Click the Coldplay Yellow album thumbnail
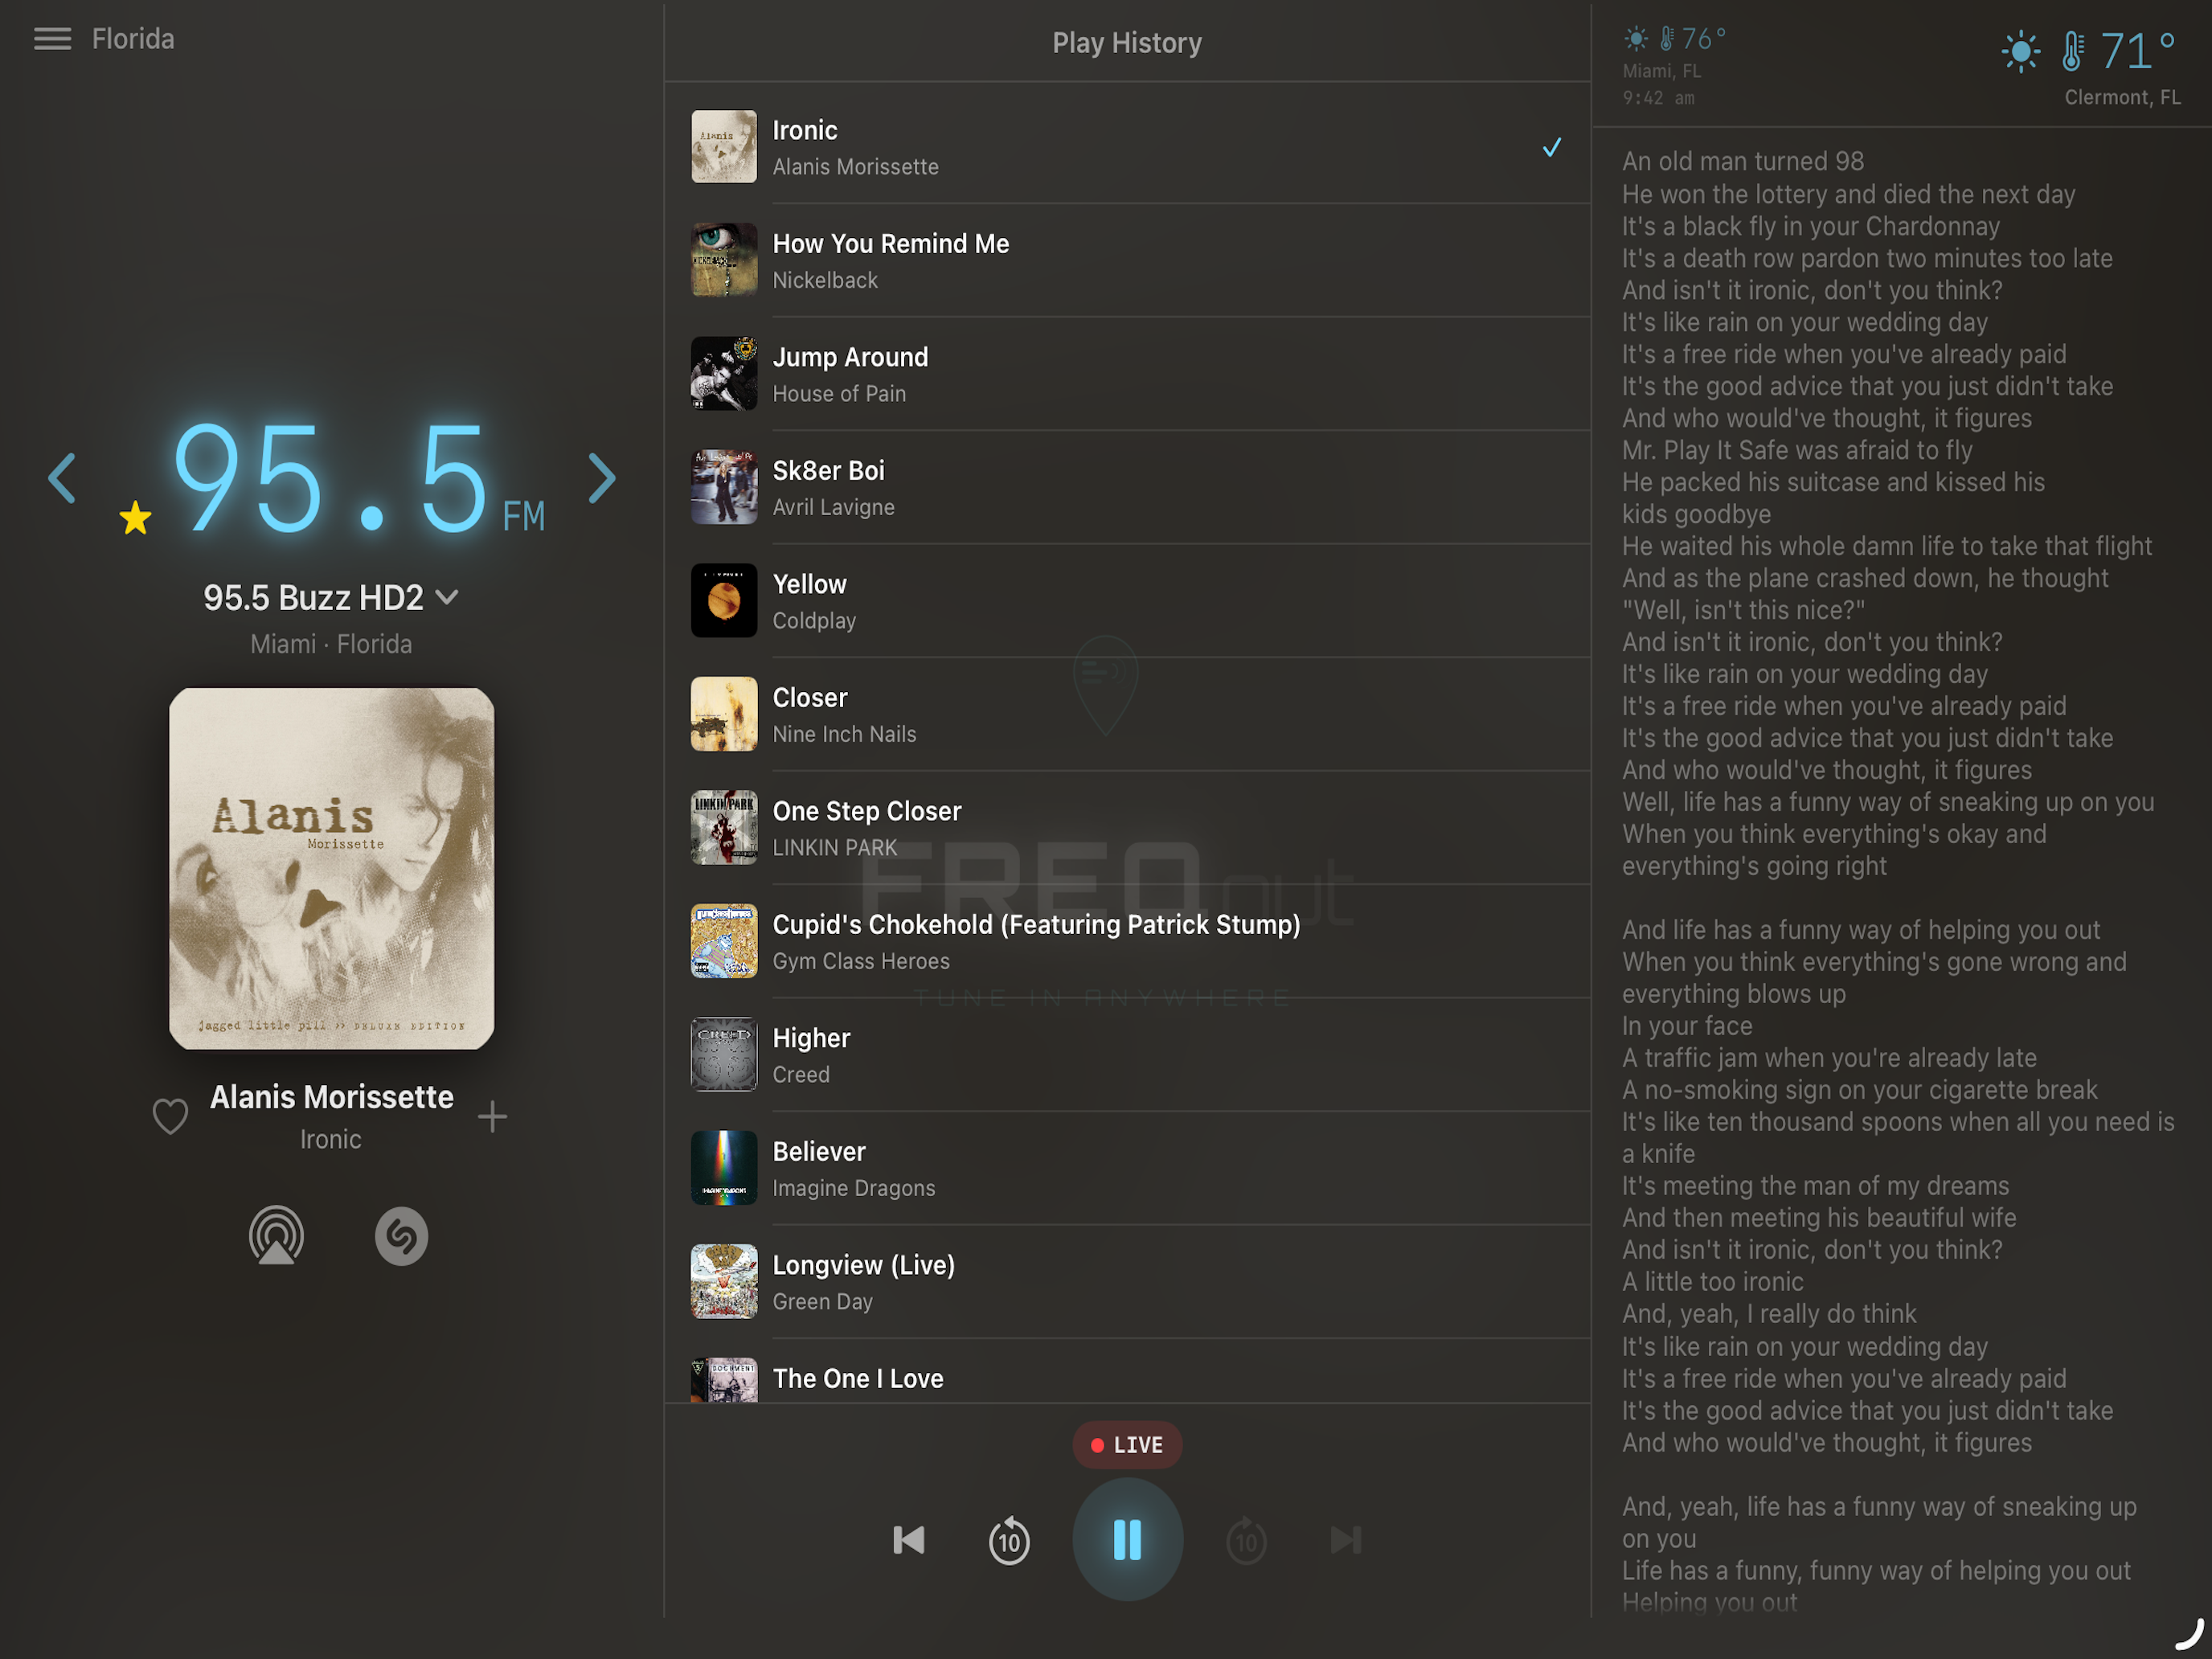2212x1659 pixels. (724, 601)
